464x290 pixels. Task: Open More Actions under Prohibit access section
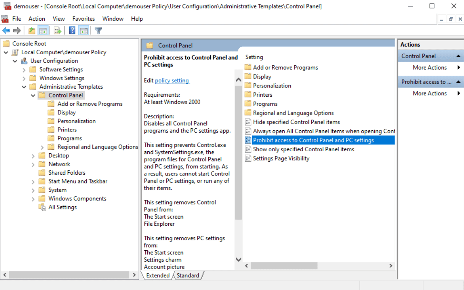(x=430, y=93)
